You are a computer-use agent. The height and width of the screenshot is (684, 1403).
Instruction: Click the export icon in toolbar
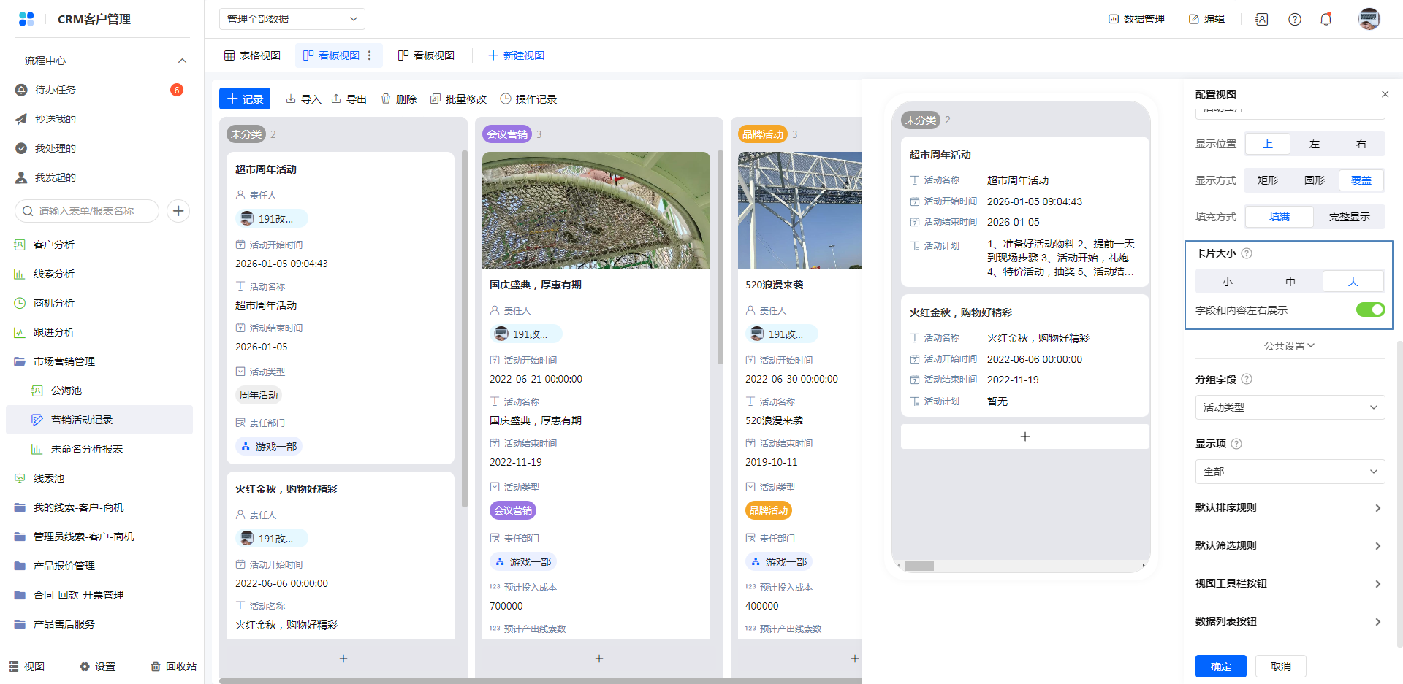[336, 99]
